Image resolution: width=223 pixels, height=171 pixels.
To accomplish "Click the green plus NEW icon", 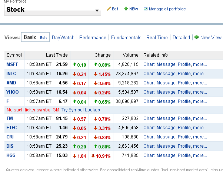I will (126, 9).
